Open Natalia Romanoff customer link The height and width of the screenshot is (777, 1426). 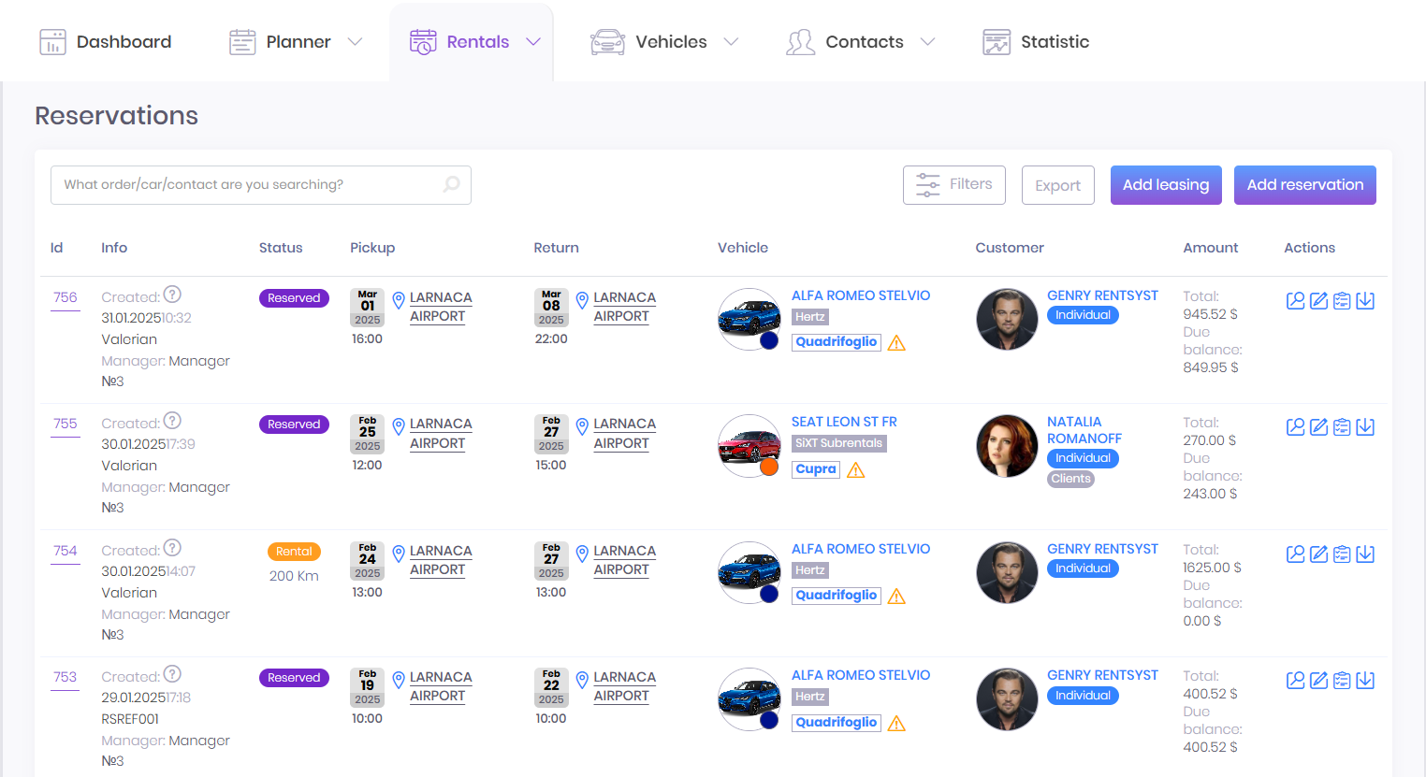pos(1084,430)
